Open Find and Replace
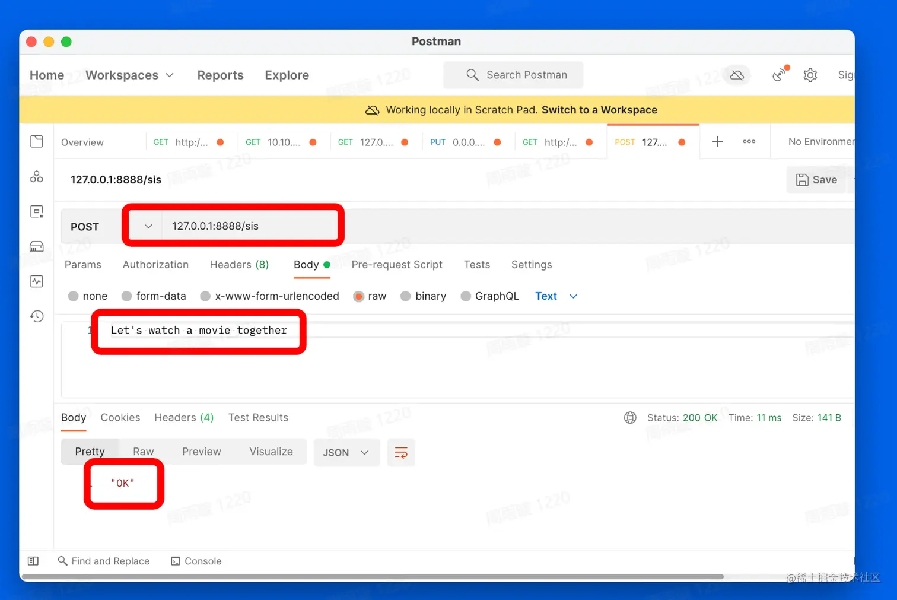Screen dimensions: 897x600 104,561
